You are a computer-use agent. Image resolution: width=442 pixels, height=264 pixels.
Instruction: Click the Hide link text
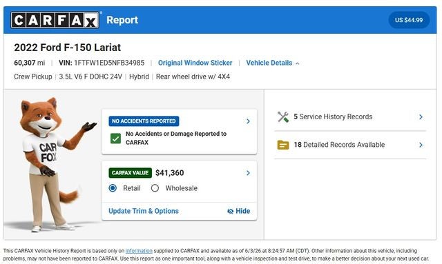click(242, 211)
